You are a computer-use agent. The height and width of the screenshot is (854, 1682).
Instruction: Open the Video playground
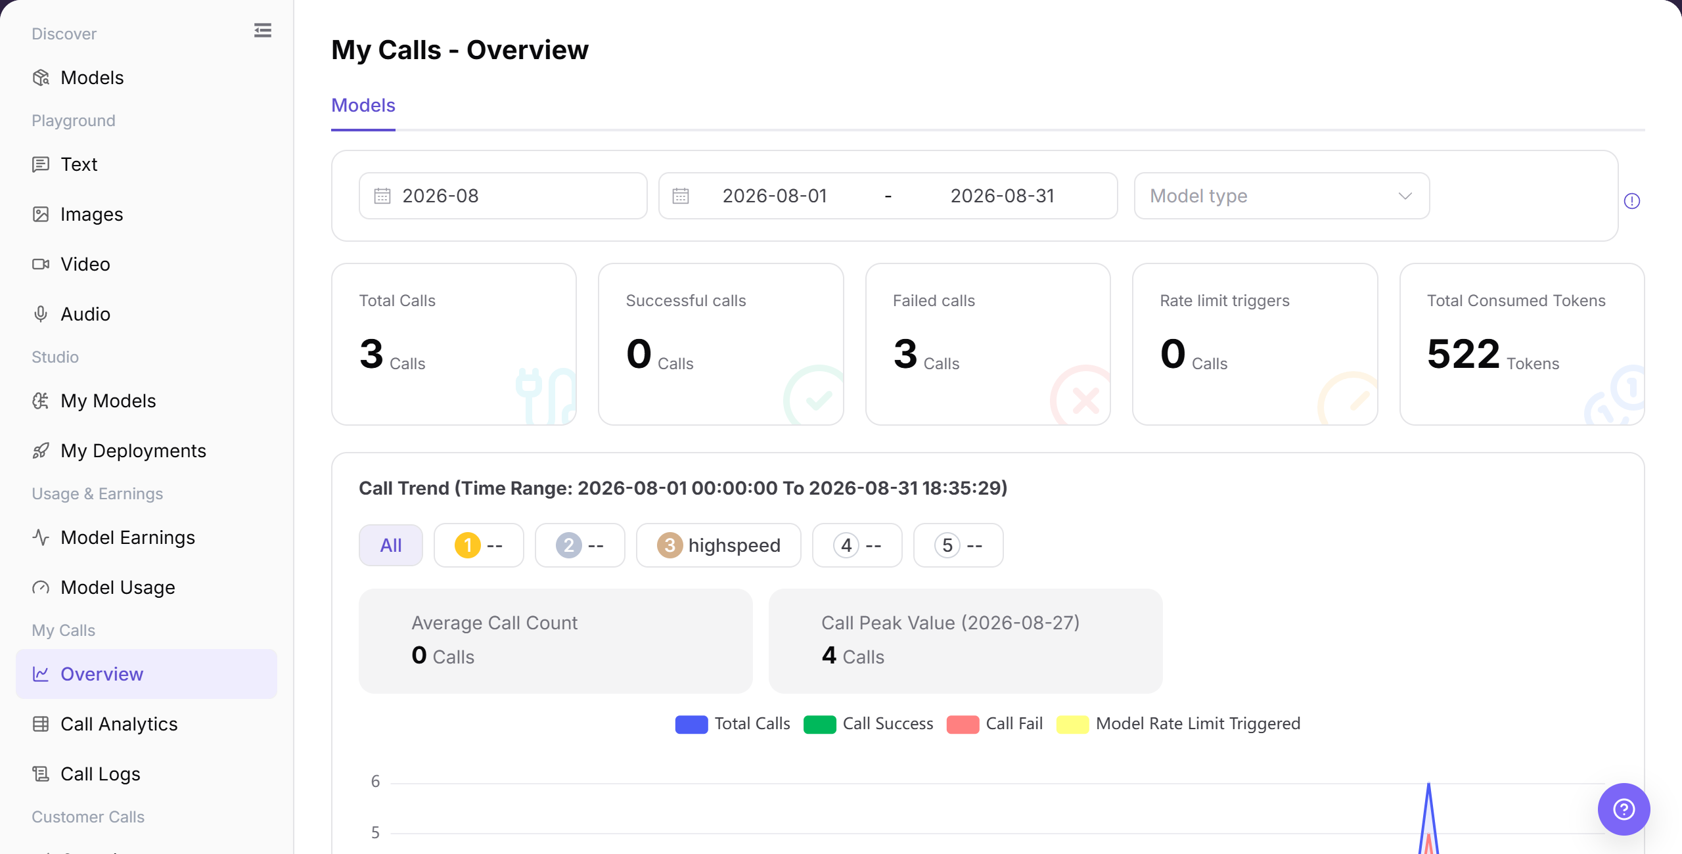(147, 264)
